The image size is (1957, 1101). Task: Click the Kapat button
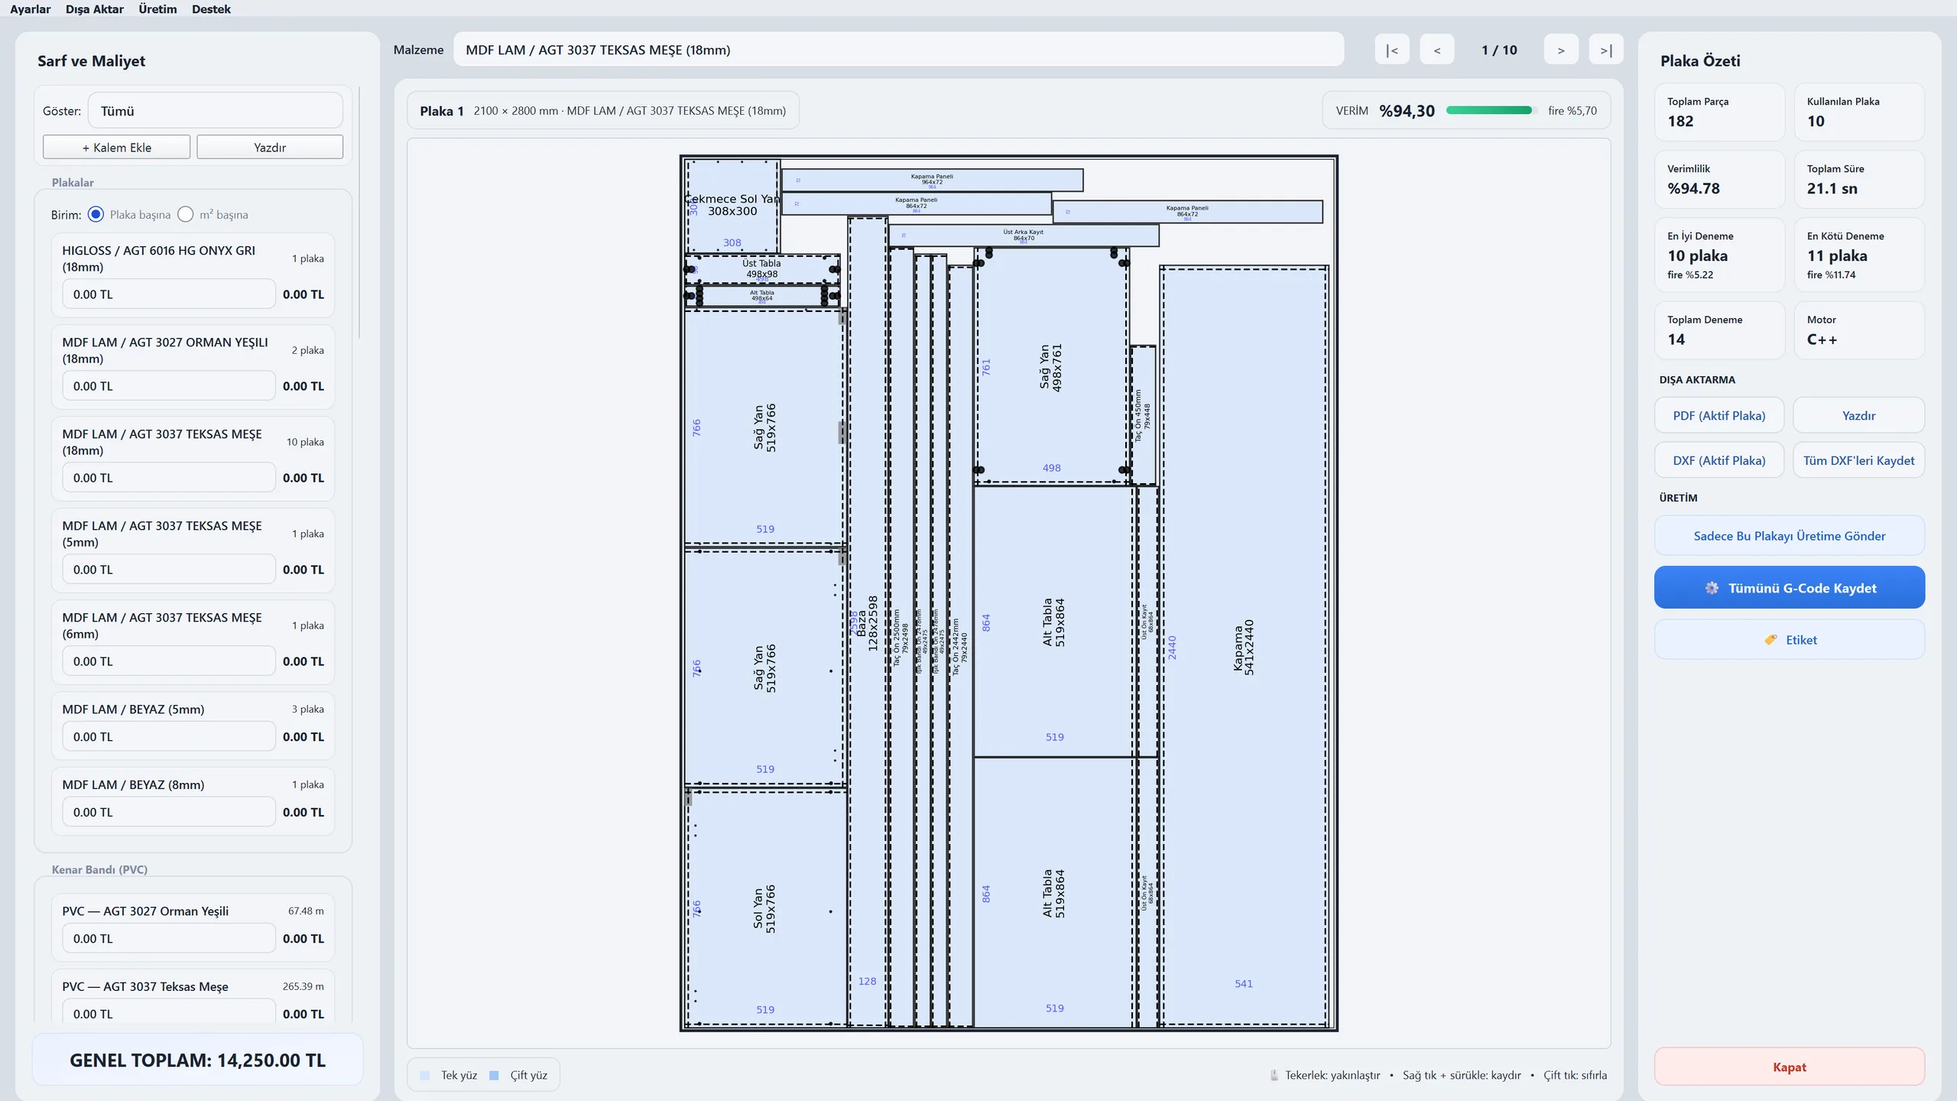tap(1790, 1067)
